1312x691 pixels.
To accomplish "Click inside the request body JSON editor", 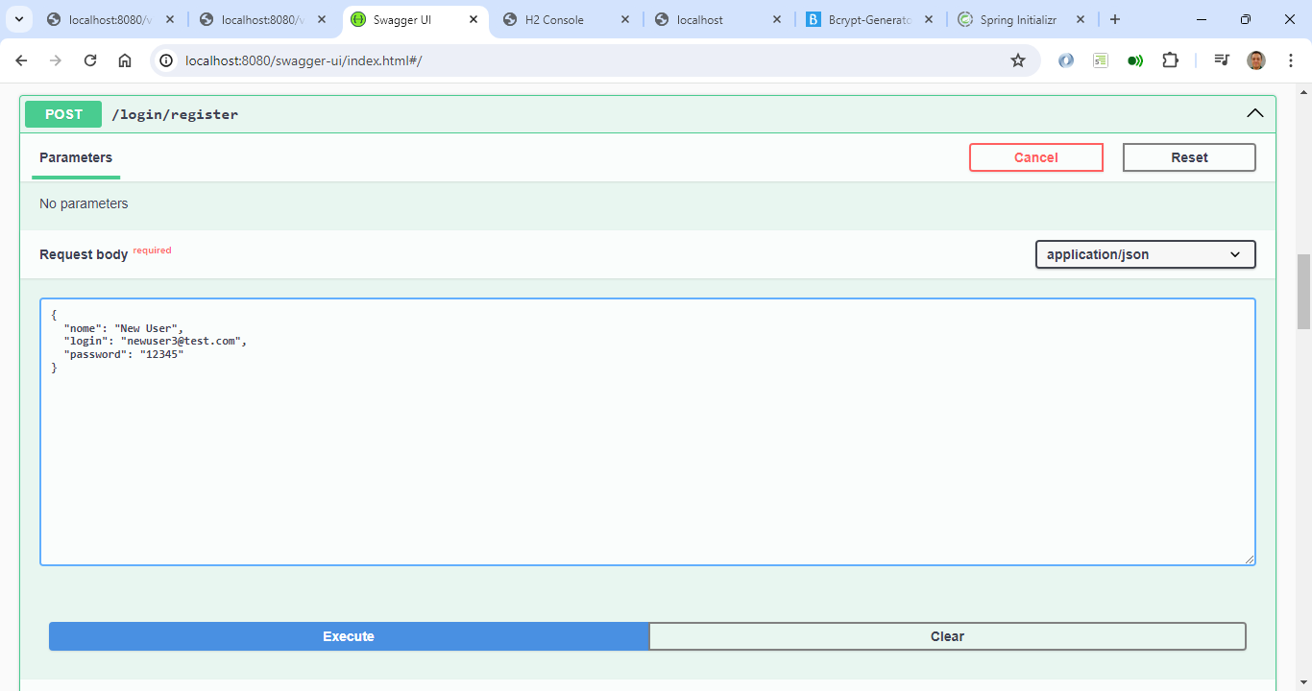I will (647, 432).
